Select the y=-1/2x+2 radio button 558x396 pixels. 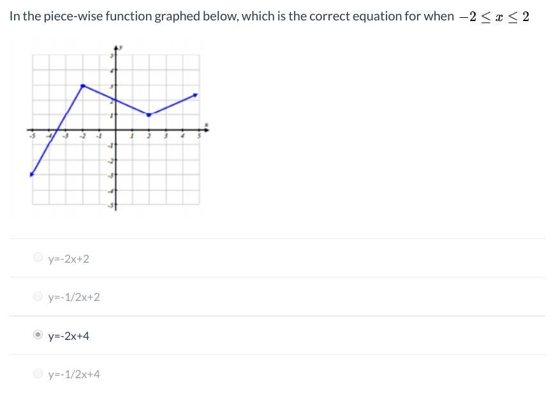click(38, 296)
